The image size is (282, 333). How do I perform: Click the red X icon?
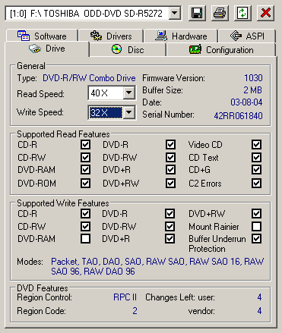(x=265, y=13)
